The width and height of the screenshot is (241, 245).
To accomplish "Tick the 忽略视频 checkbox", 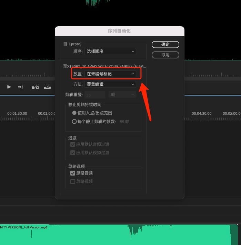I will (x=73, y=181).
